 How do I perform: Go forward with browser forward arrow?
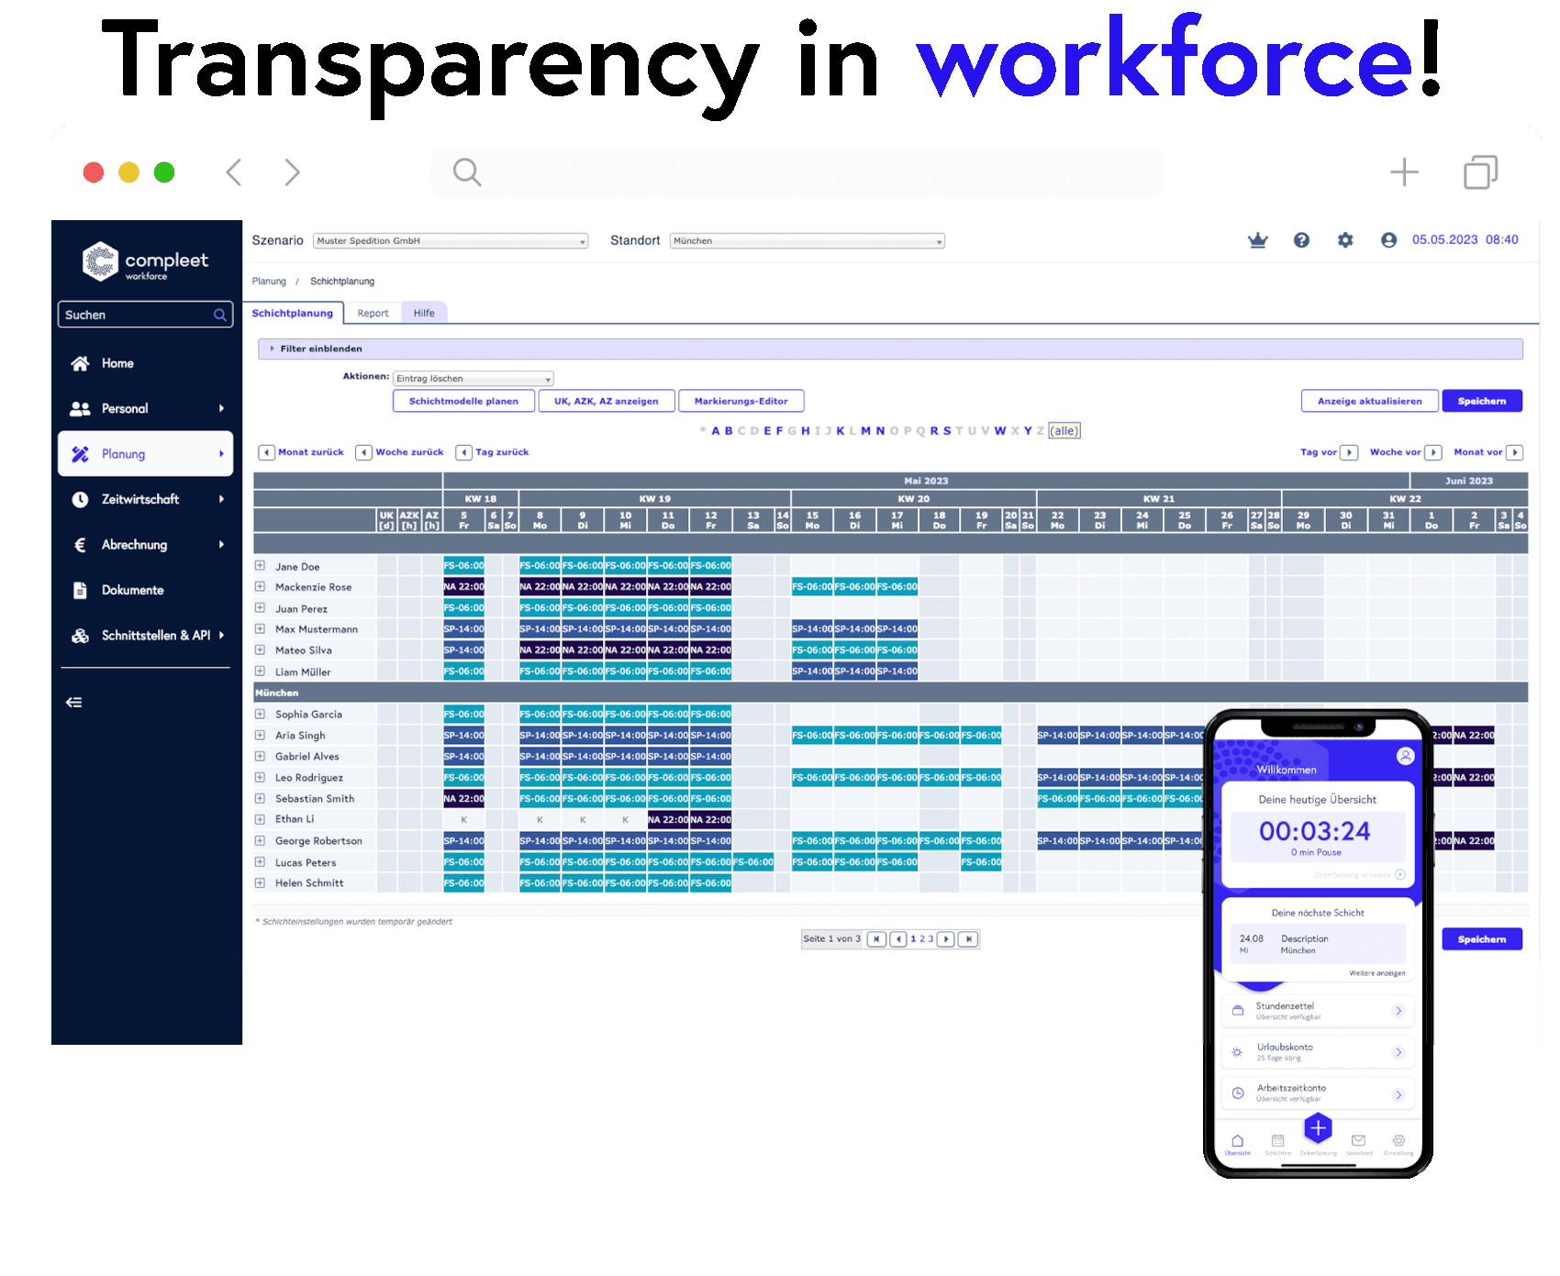click(x=292, y=172)
